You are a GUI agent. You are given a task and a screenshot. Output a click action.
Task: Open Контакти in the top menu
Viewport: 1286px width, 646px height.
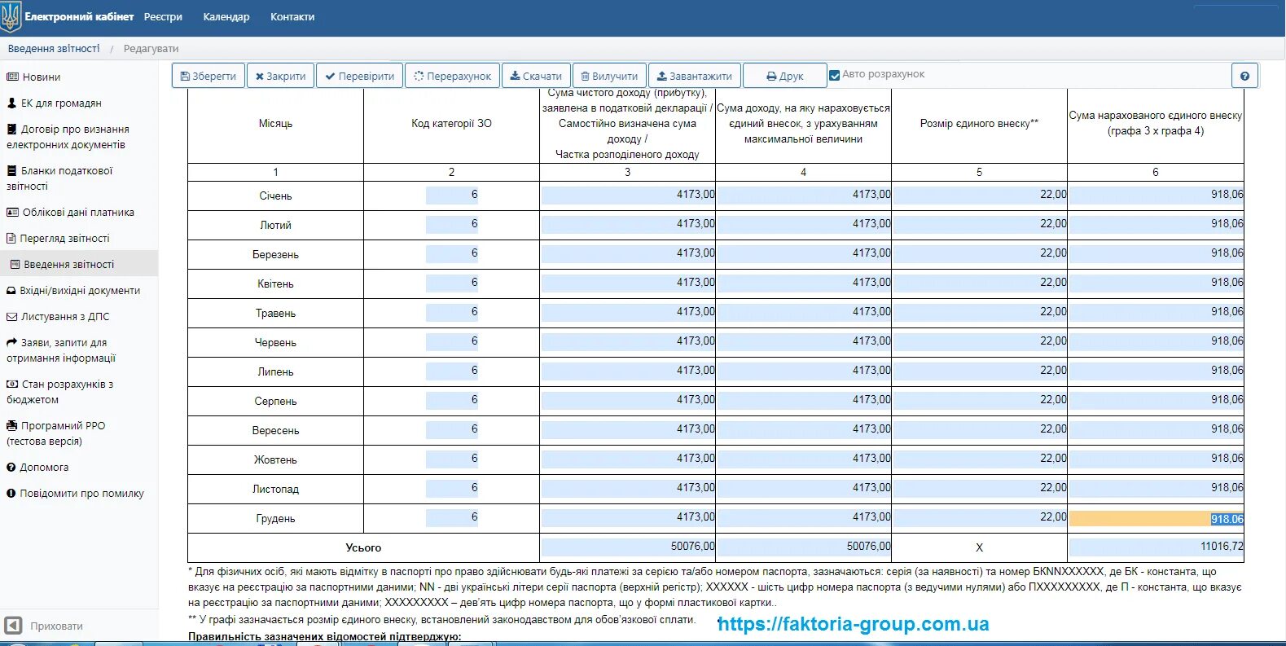[292, 16]
